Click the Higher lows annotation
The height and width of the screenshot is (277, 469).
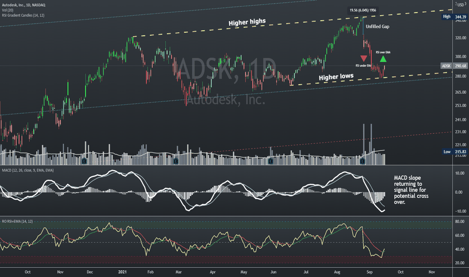[336, 77]
